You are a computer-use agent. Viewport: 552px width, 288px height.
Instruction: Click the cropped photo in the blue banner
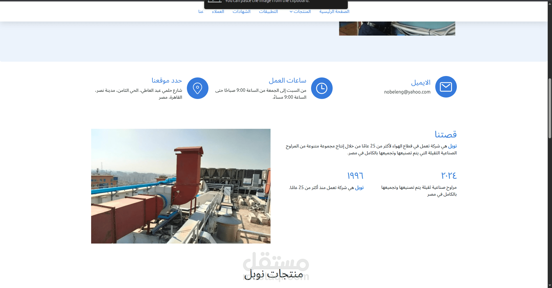(x=397, y=28)
